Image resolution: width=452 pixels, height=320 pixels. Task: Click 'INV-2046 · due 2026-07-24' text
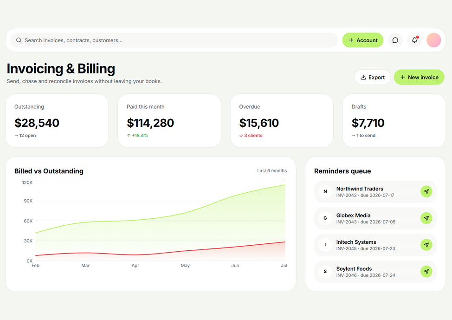(x=366, y=275)
